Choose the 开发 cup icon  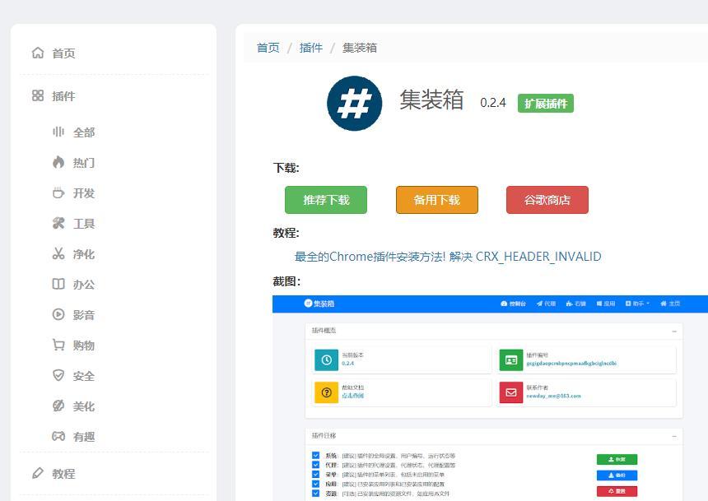click(58, 193)
